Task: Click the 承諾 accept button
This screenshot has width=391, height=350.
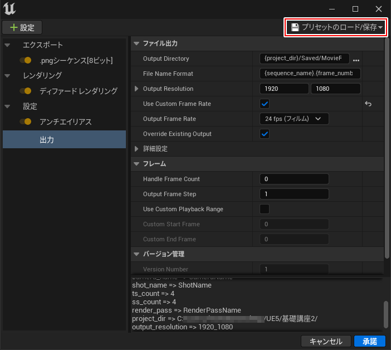Action: point(369,341)
